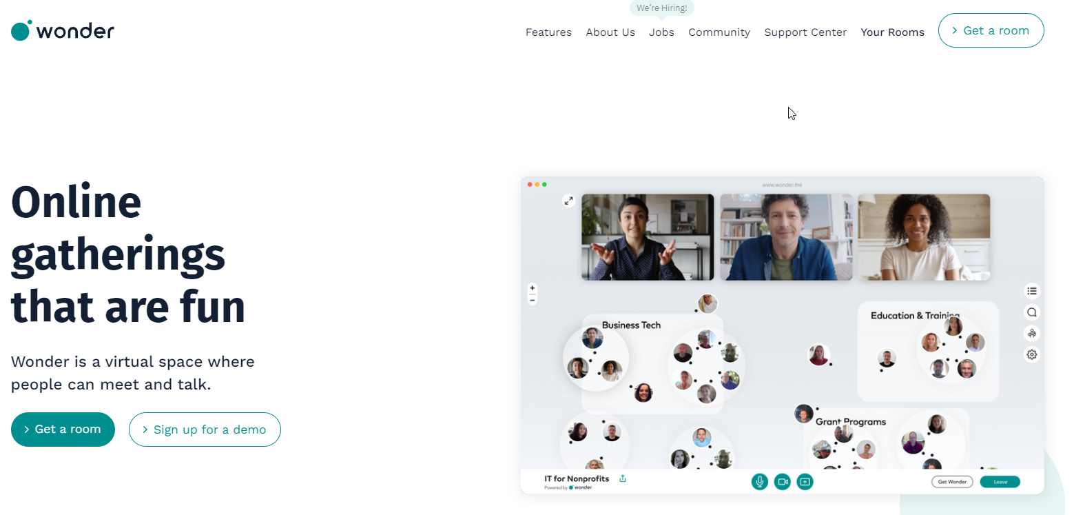This screenshot has height=515, width=1074.
Task: Click Sign up for a demo
Action: (x=205, y=430)
